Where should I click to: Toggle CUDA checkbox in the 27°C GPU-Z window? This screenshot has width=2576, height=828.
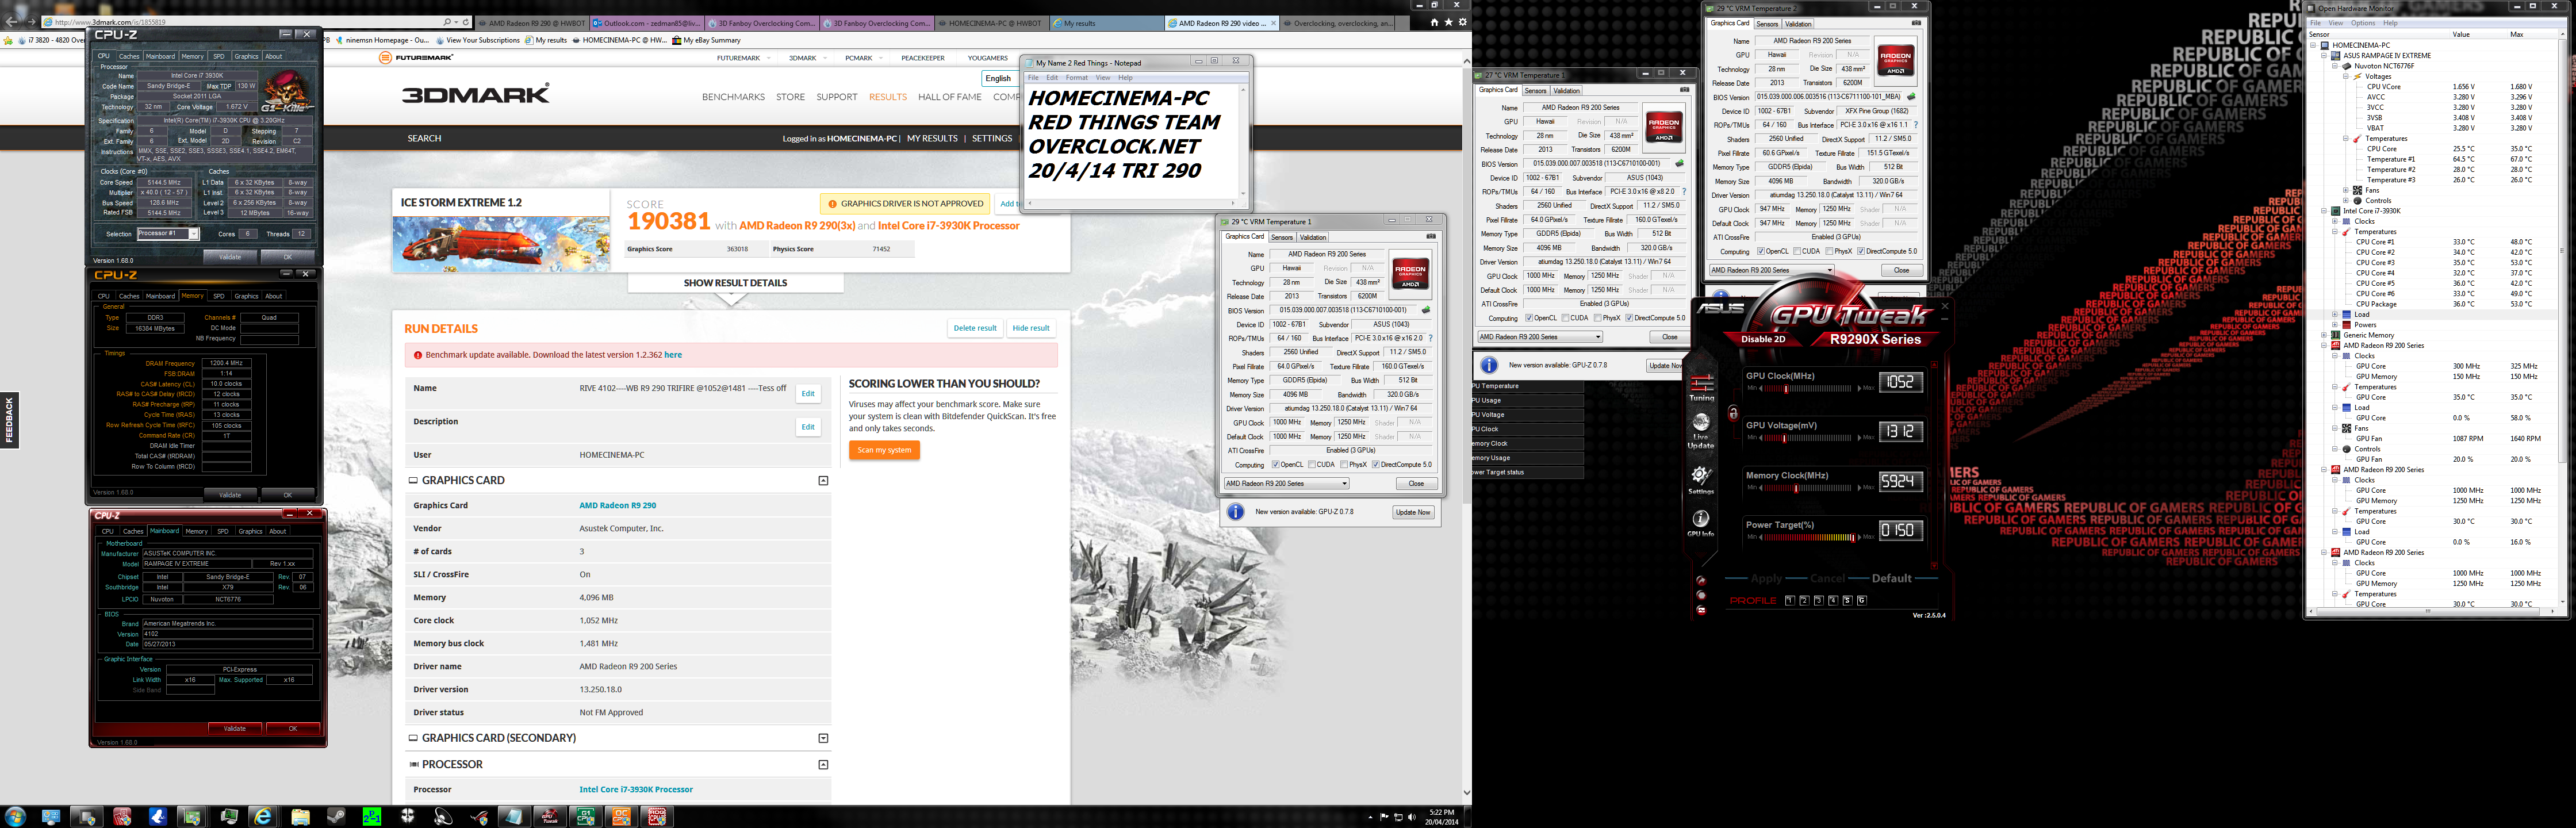tap(1565, 318)
